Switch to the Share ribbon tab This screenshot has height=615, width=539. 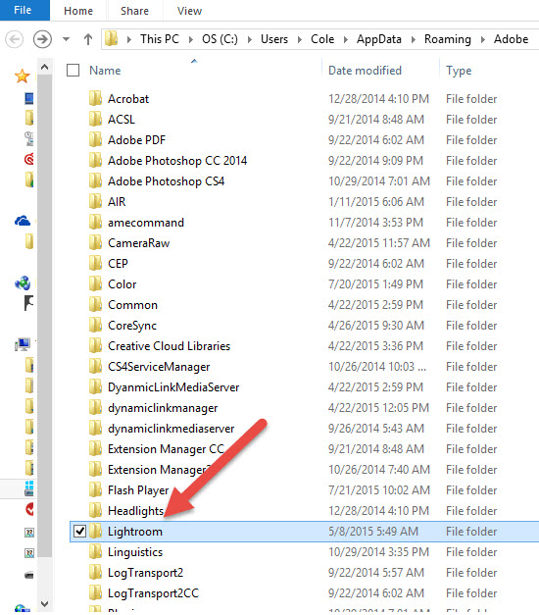134,11
